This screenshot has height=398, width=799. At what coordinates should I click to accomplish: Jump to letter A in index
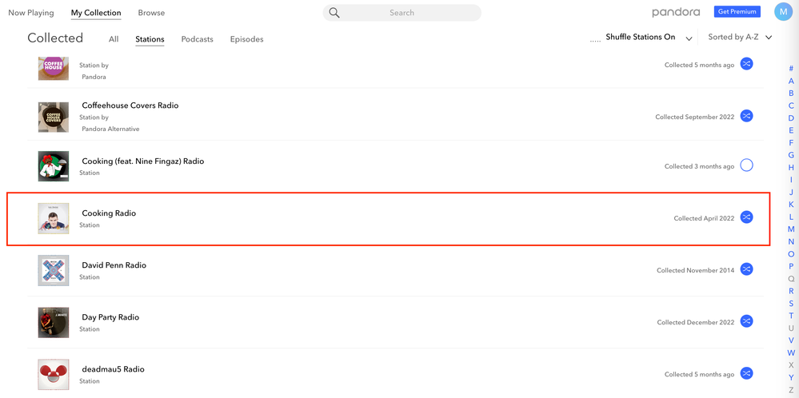tap(791, 81)
